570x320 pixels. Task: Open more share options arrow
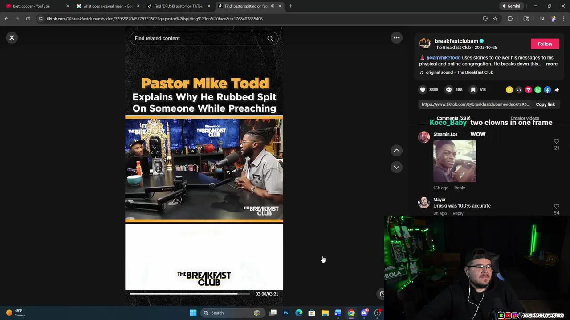pyautogui.click(x=557, y=90)
